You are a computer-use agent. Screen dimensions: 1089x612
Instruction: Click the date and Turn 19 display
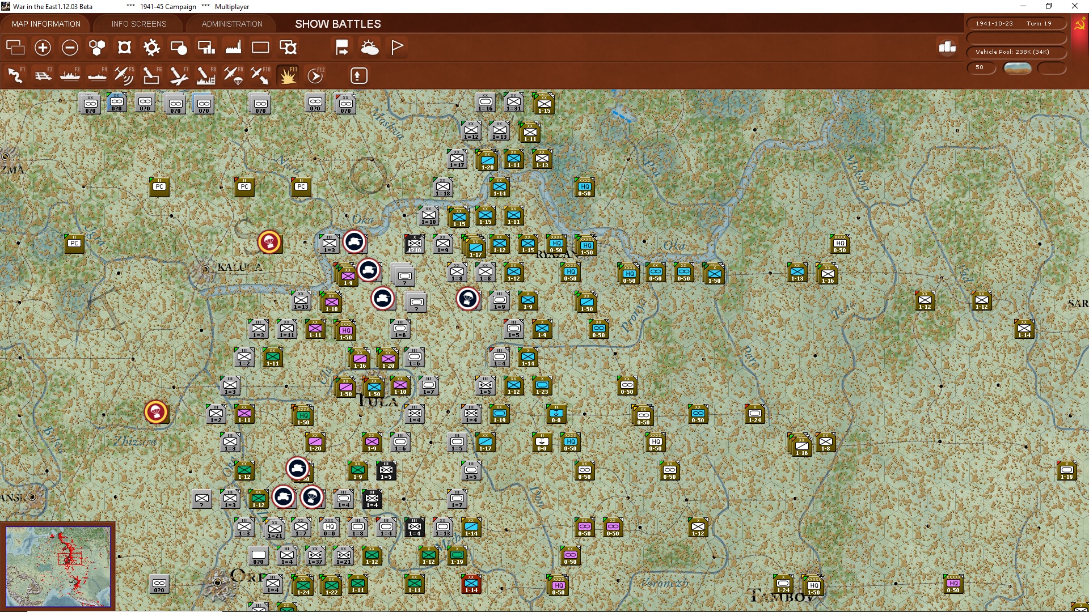coord(1016,24)
